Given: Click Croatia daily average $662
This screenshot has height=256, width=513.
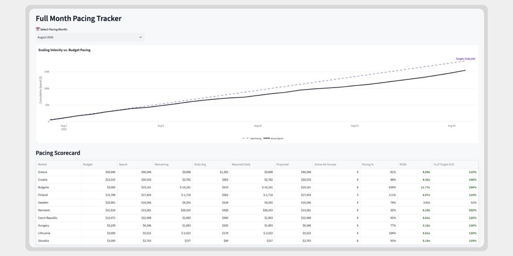Looking at the screenshot, I should click(x=225, y=180).
